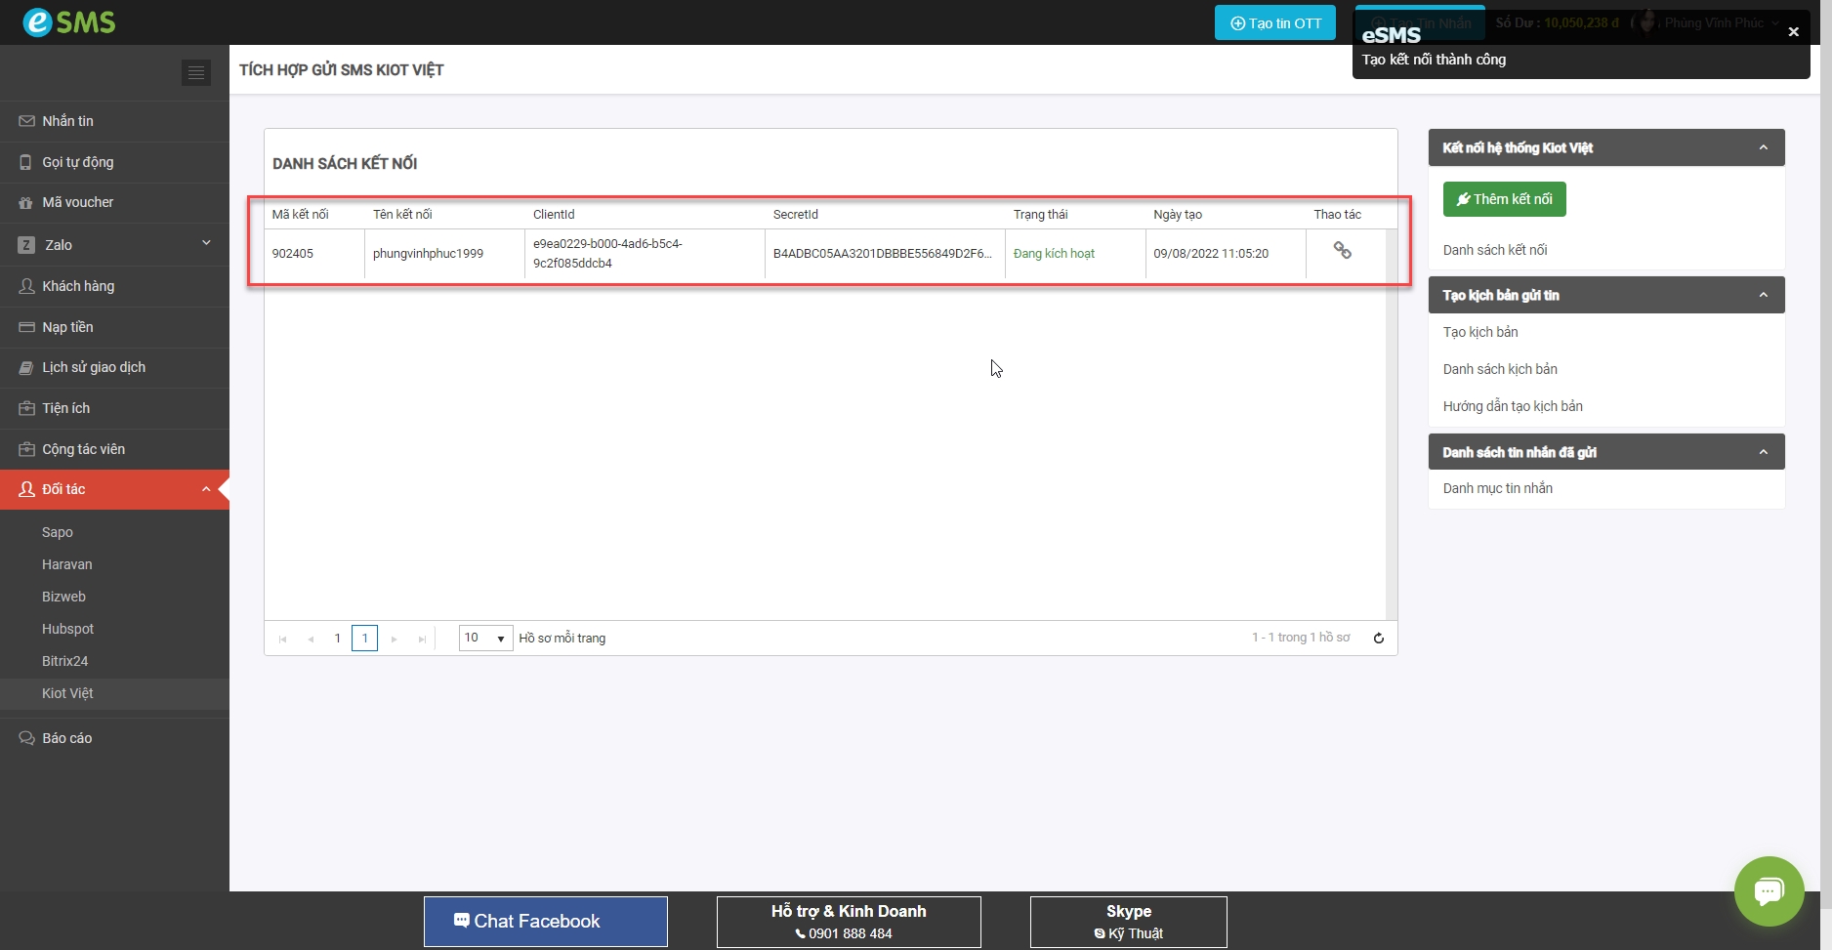Collapse the Kết nối hệ thống Kiot Việt panel

[x=1763, y=147]
